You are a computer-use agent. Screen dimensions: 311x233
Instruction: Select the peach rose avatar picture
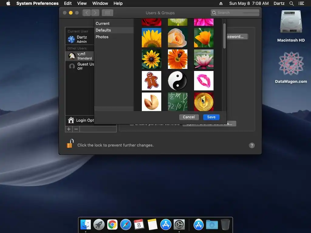(x=177, y=38)
